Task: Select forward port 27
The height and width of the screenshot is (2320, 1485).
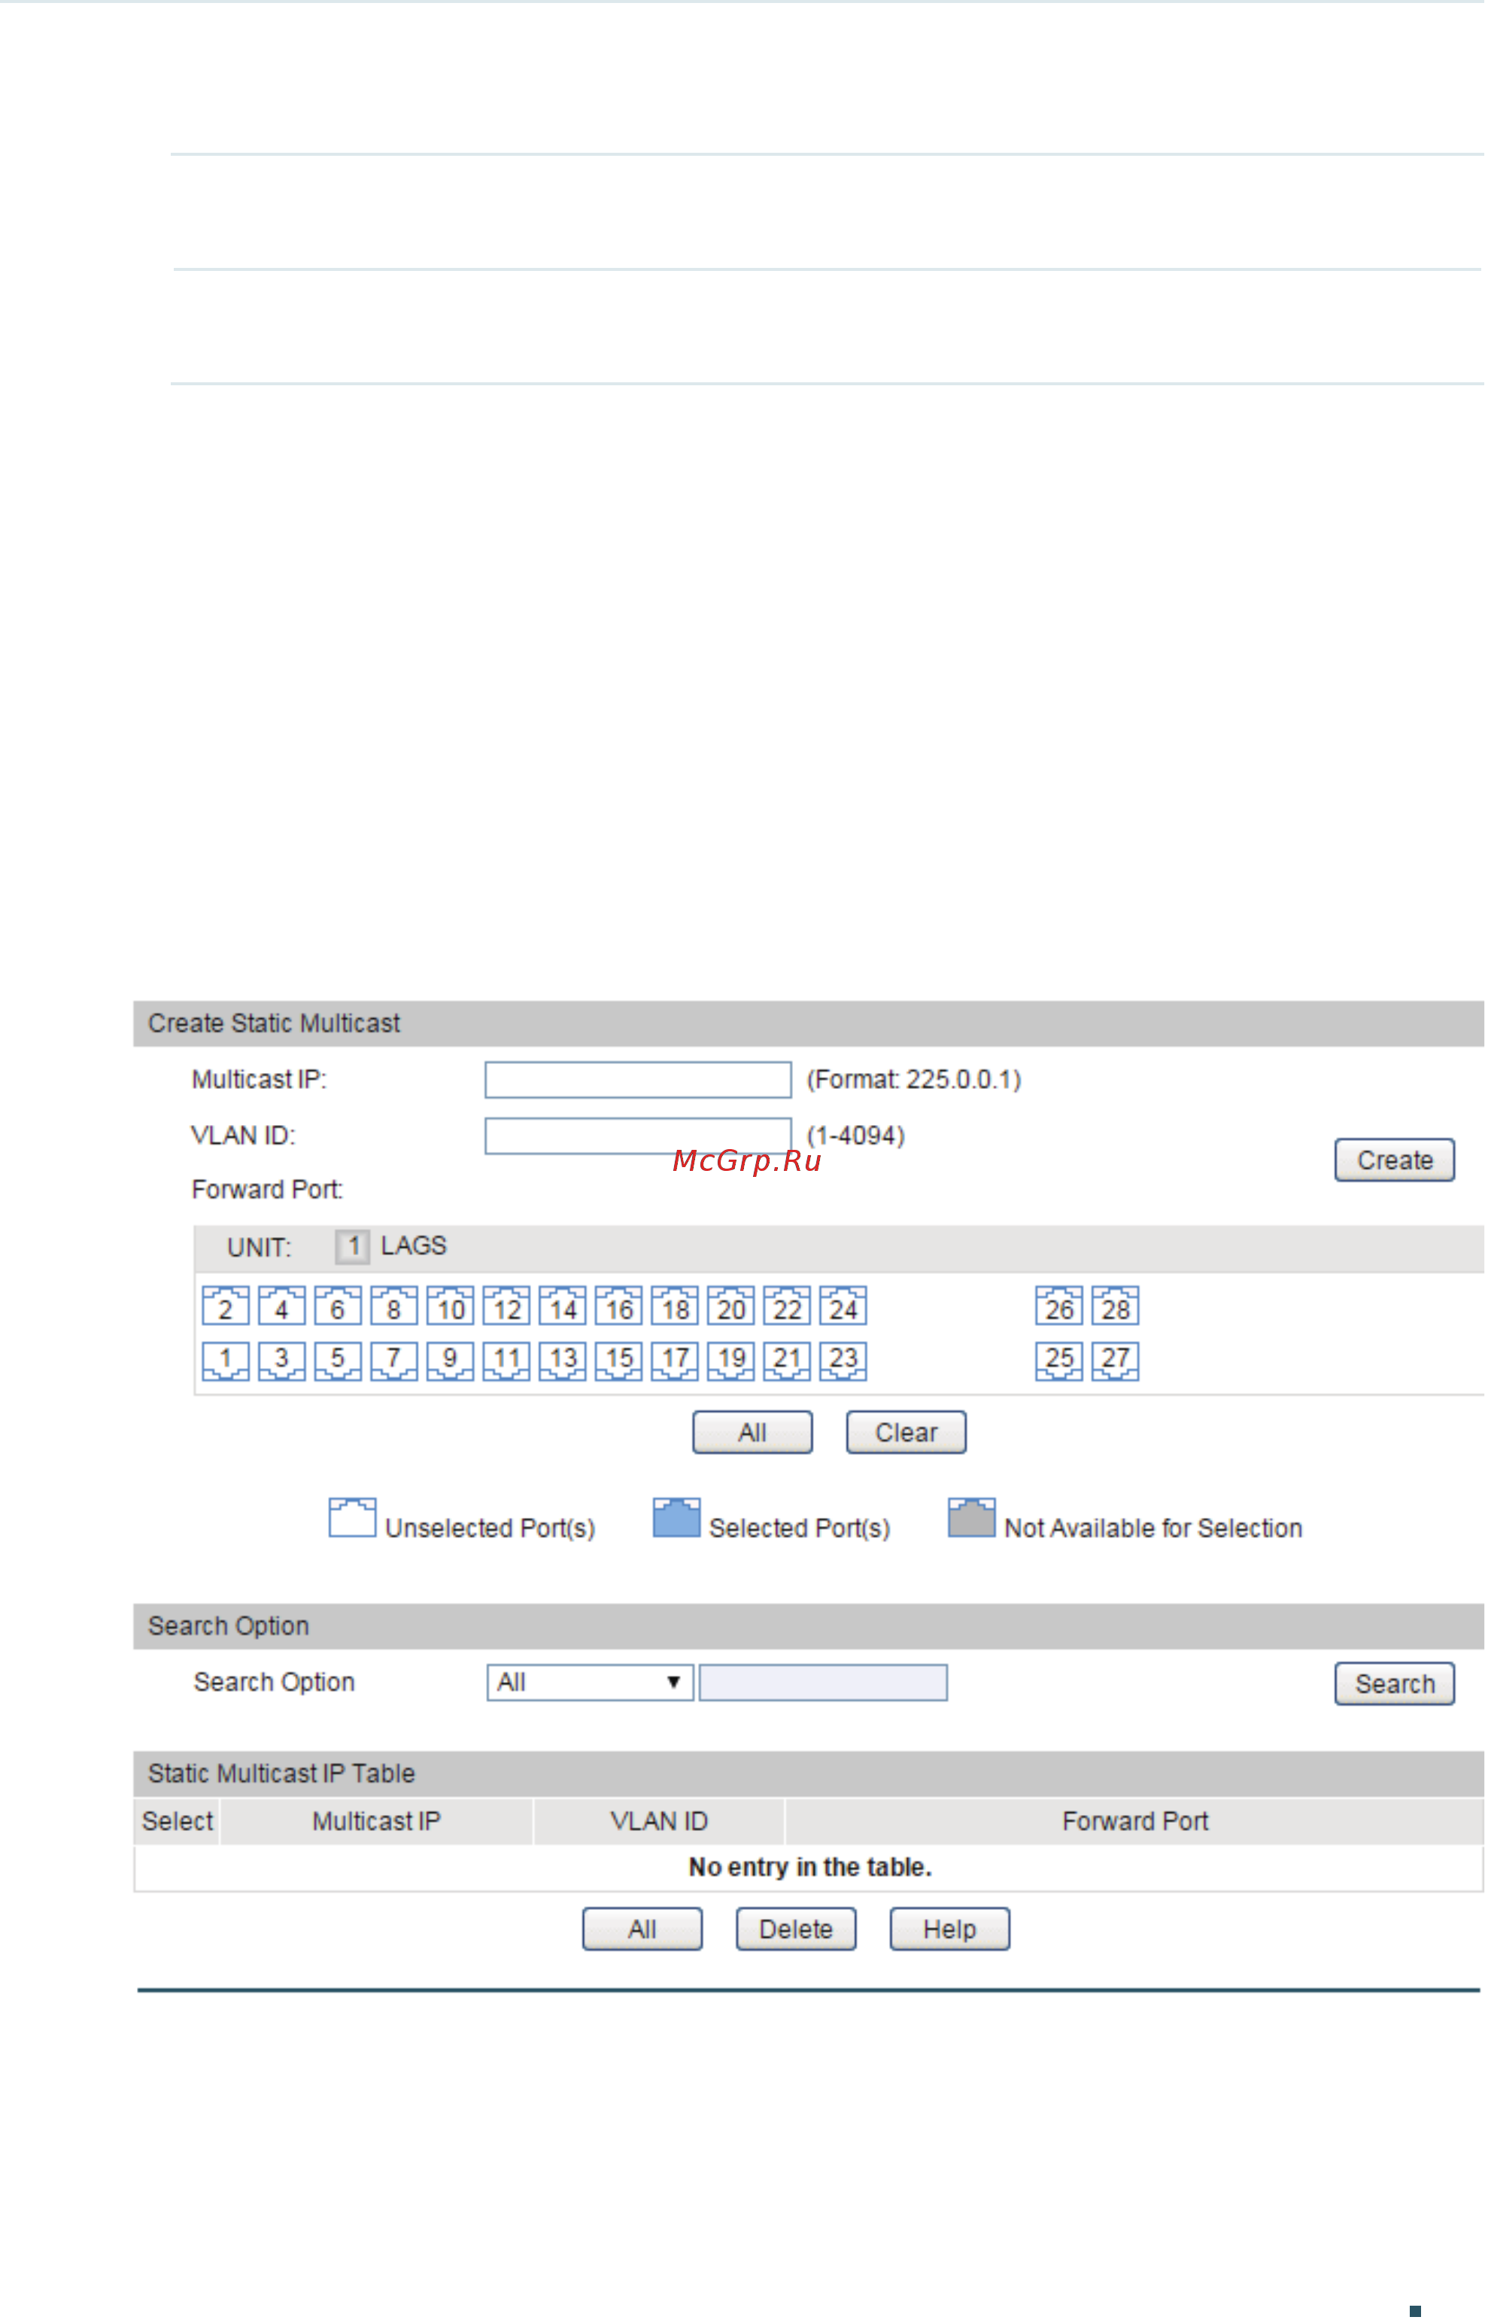Action: pos(1115,1361)
